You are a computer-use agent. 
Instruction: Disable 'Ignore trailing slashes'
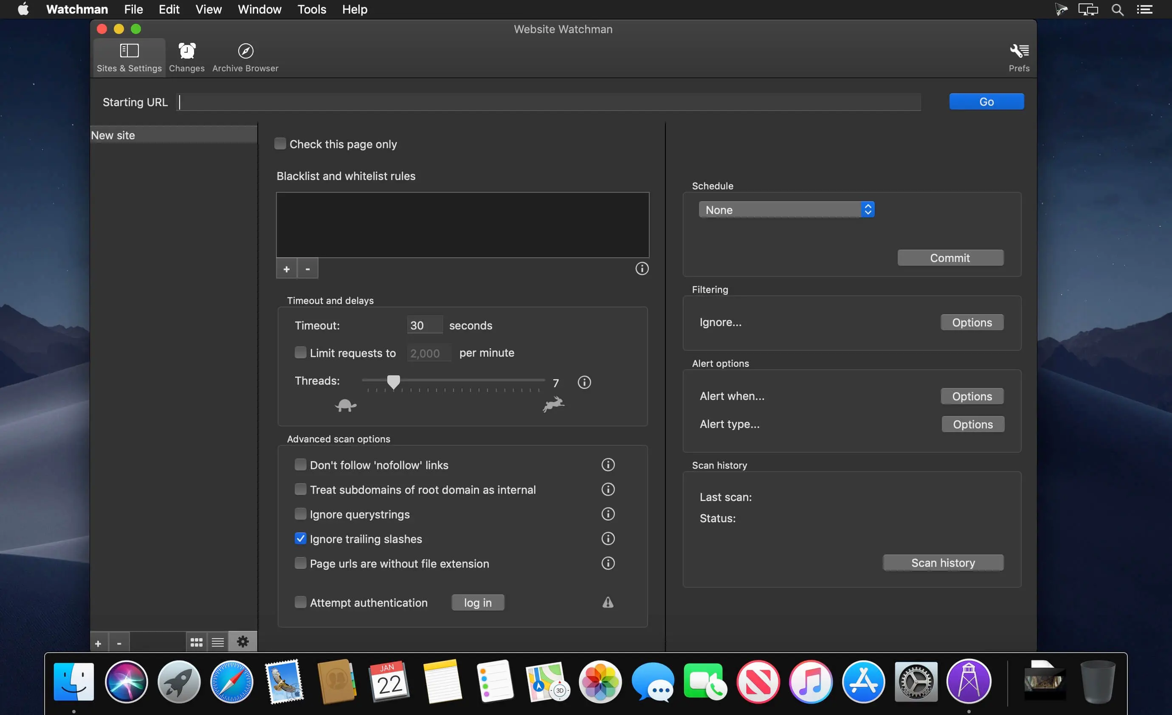click(301, 538)
